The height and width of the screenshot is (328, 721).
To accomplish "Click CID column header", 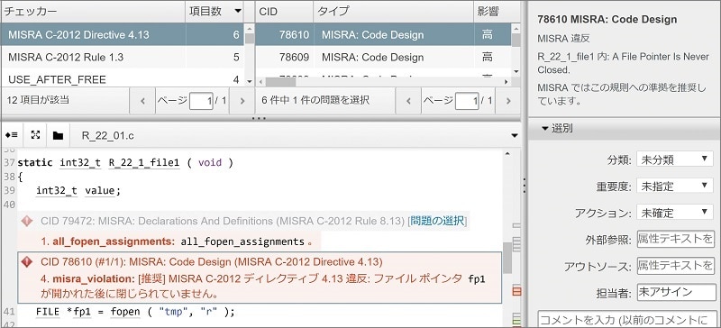I will click(284, 12).
